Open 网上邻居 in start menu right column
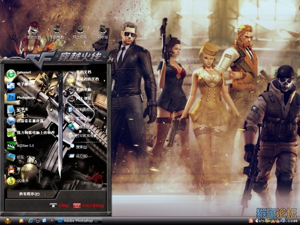 pos(80,98)
